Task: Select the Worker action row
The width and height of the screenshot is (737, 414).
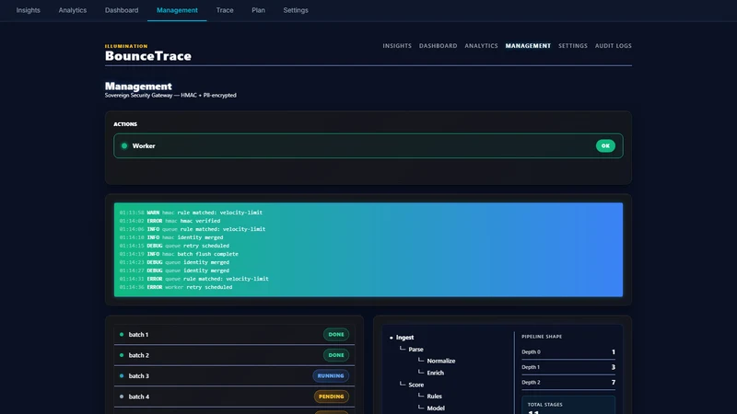Action: point(368,146)
